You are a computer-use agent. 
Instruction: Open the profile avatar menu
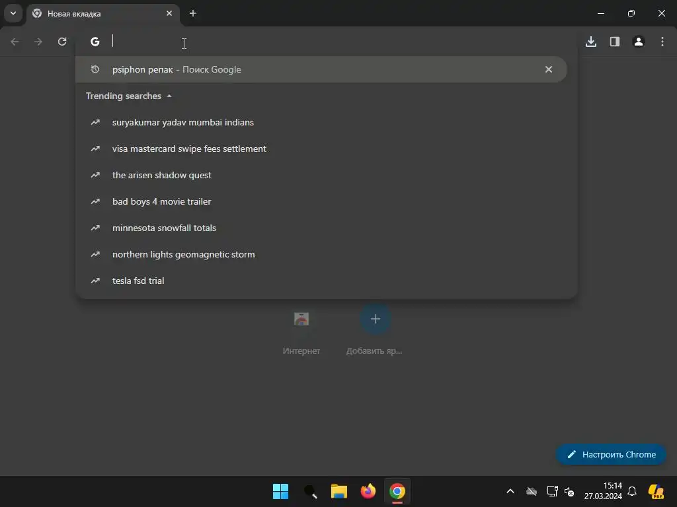click(x=638, y=42)
